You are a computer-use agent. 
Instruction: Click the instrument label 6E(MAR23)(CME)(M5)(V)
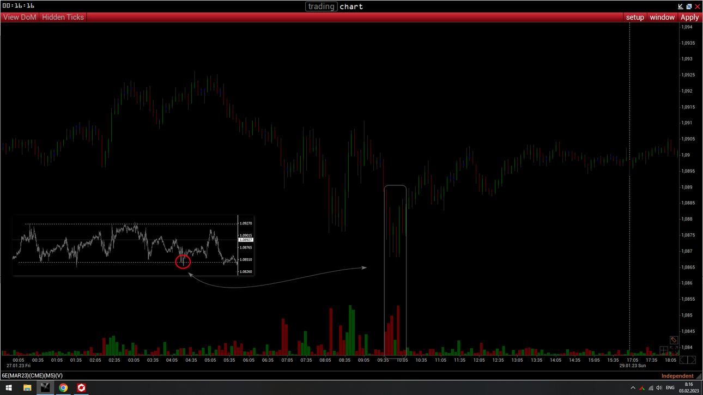click(x=32, y=376)
